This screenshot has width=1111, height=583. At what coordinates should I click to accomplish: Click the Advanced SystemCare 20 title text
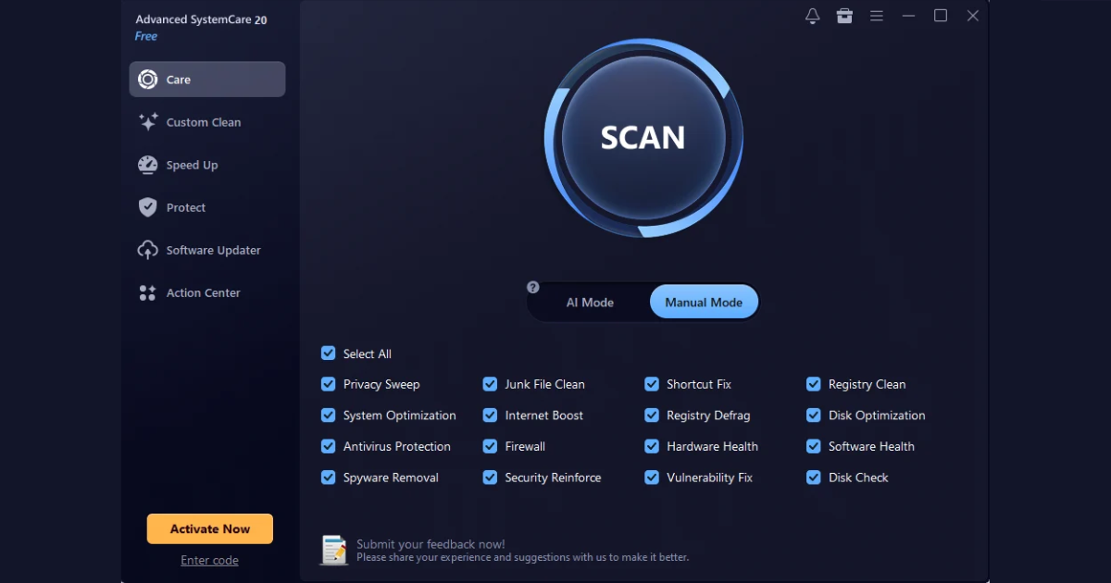202,19
